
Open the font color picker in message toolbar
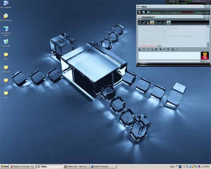pyautogui.click(x=140, y=49)
